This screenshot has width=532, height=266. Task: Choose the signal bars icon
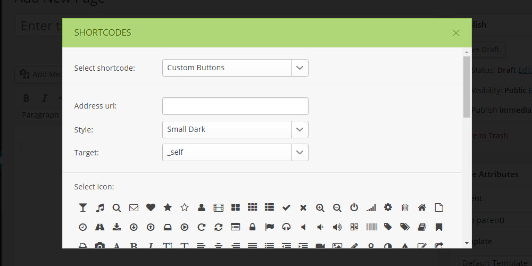point(371,207)
